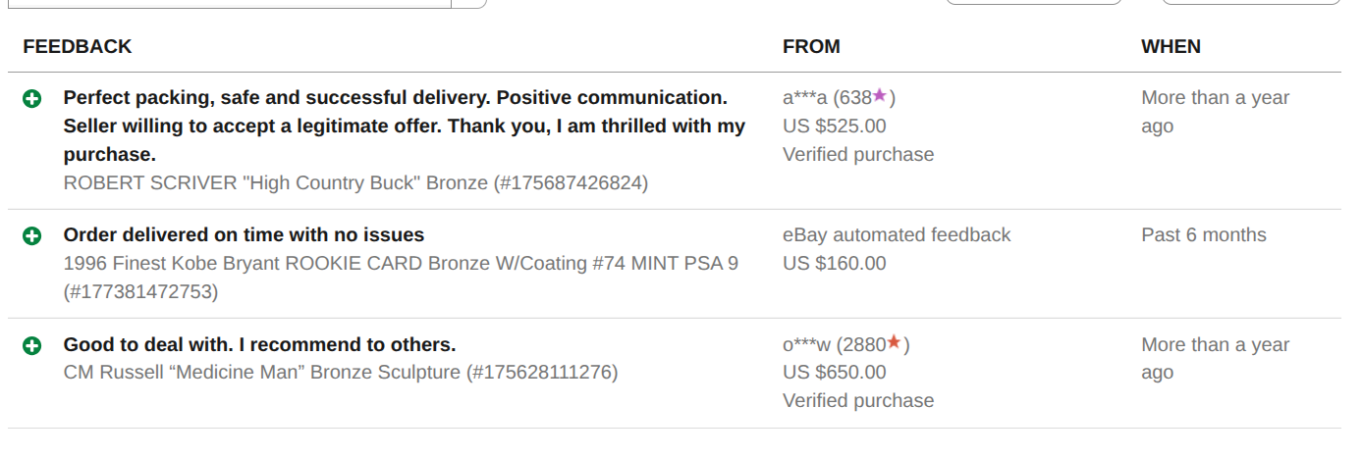Click the dropdown button right of the search field
This screenshot has height=458, width=1362.
pyautogui.click(x=468, y=4)
